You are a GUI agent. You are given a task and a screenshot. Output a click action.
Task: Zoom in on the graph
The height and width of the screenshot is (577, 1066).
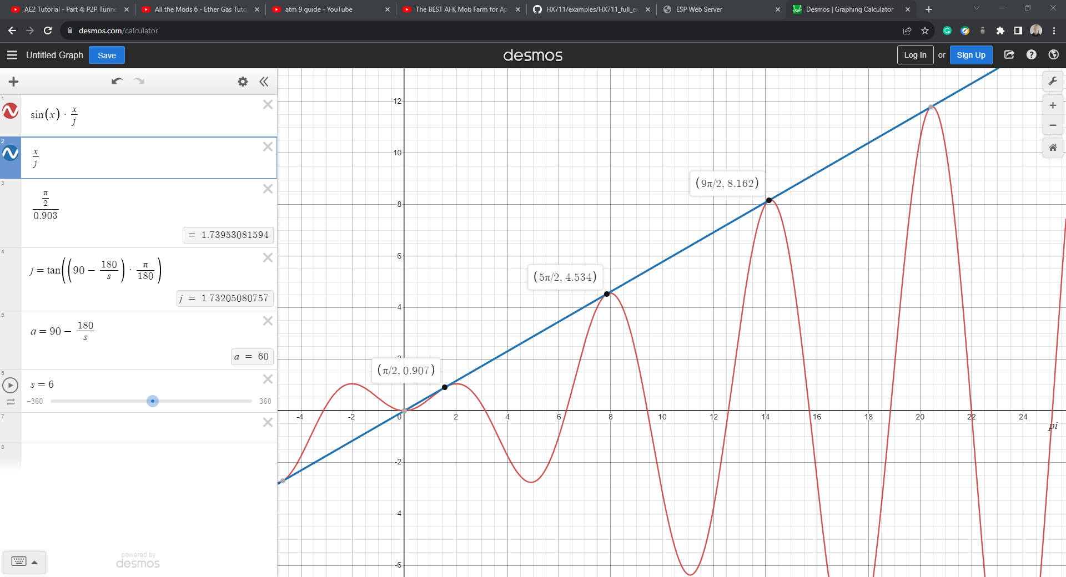(1052, 105)
